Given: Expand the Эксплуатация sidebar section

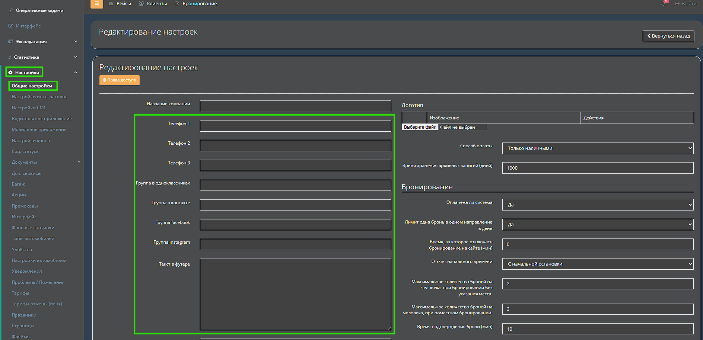Looking at the screenshot, I should (x=76, y=42).
